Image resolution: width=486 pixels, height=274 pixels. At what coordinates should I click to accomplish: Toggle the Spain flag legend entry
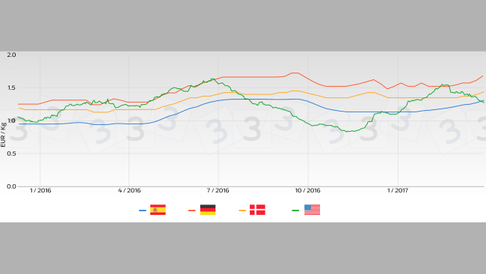(158, 210)
